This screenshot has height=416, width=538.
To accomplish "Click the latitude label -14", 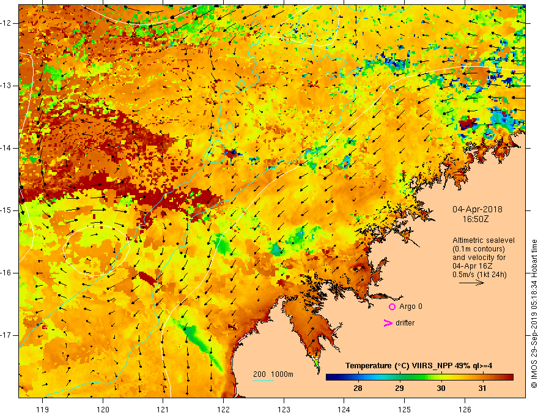I will tap(7, 148).
